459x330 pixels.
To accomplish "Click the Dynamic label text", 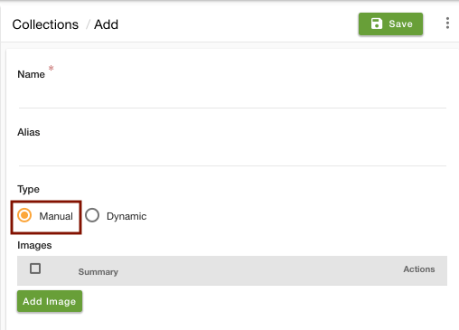I will click(126, 216).
